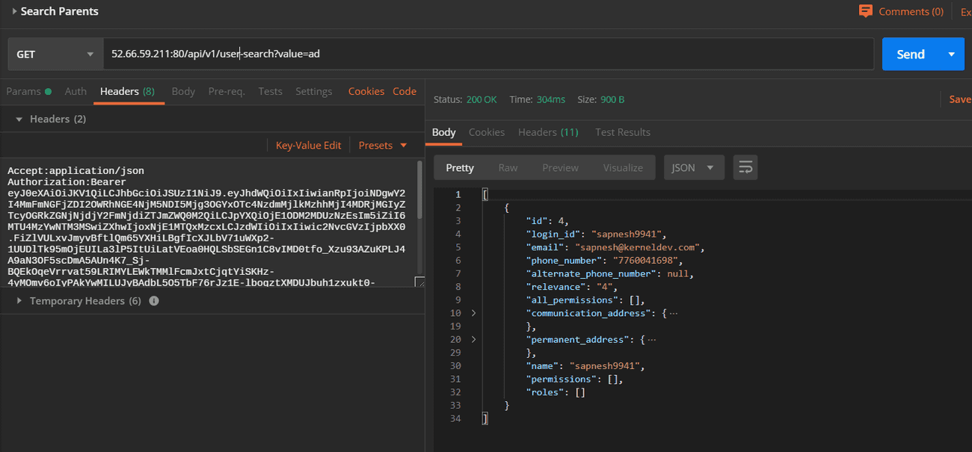This screenshot has height=452, width=972.
Task: Switch to Raw response view
Action: pos(508,167)
